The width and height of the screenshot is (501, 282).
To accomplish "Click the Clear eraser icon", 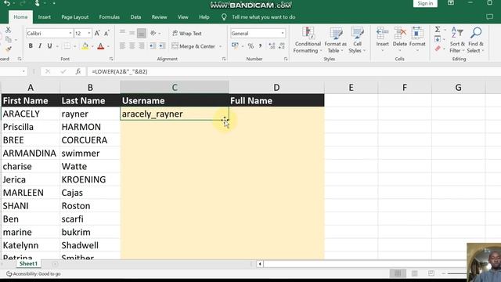I will (x=438, y=49).
